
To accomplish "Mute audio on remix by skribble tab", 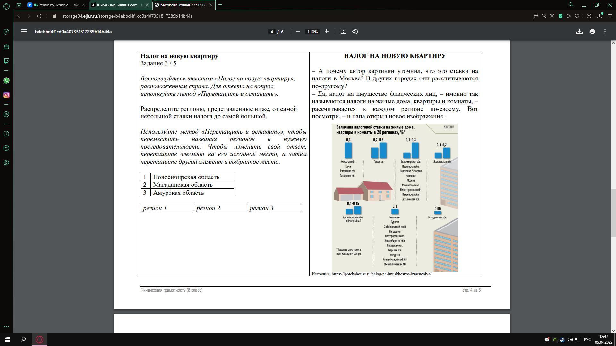I will pyautogui.click(x=36, y=5).
